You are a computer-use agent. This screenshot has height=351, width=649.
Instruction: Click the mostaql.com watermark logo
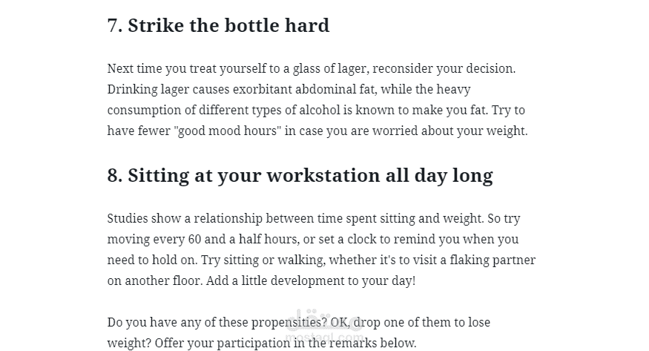click(x=326, y=326)
